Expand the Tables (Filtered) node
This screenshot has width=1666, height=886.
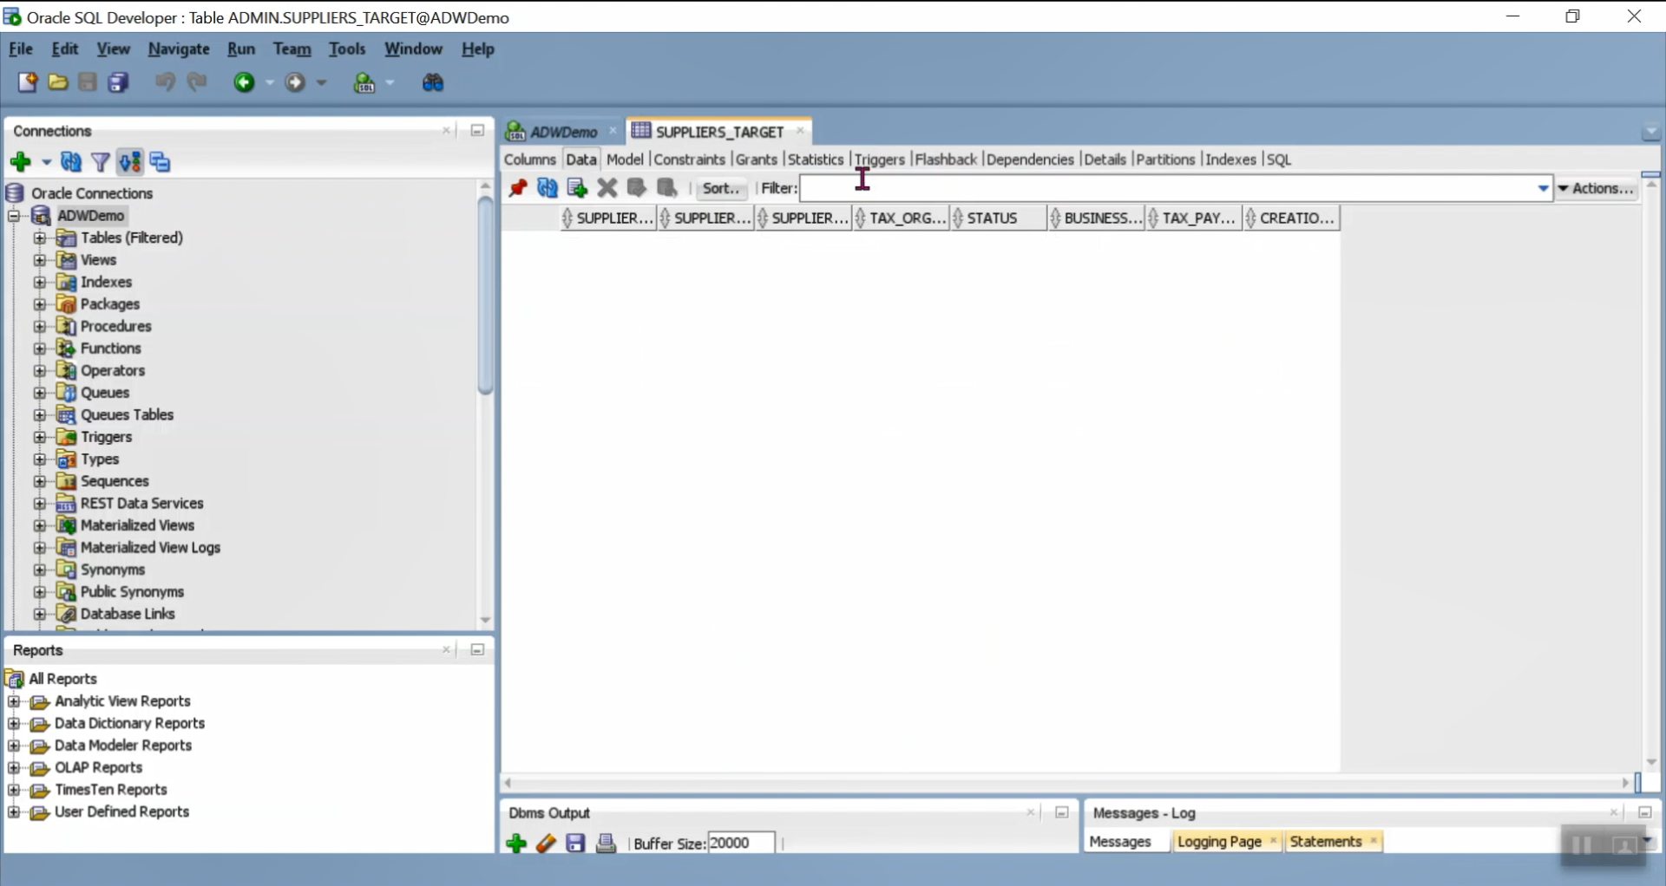click(x=40, y=238)
